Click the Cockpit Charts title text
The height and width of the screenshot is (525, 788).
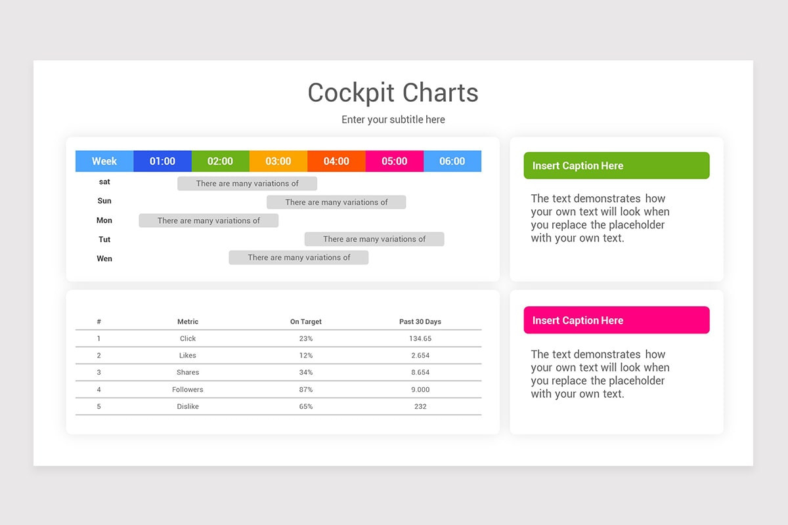click(393, 93)
